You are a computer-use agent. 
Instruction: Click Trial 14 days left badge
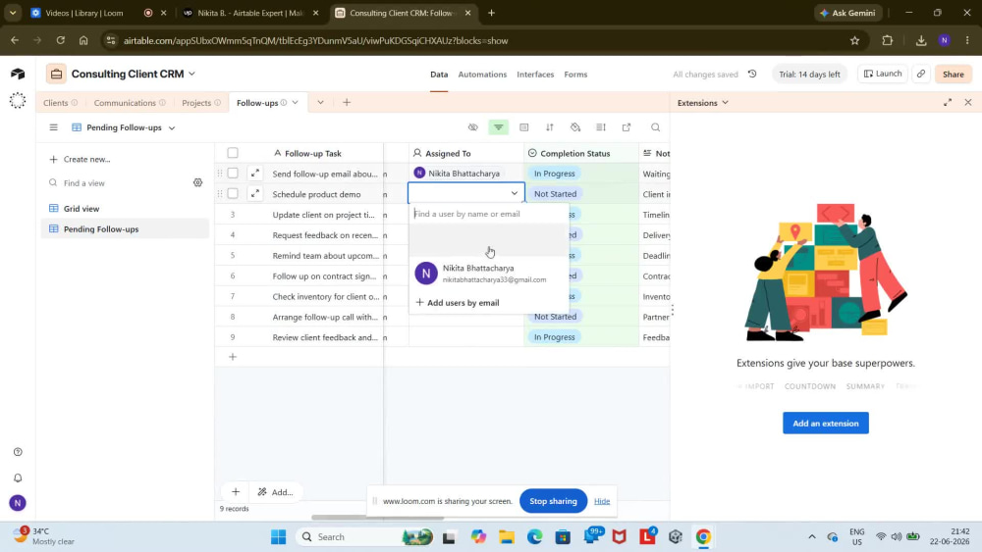point(809,74)
